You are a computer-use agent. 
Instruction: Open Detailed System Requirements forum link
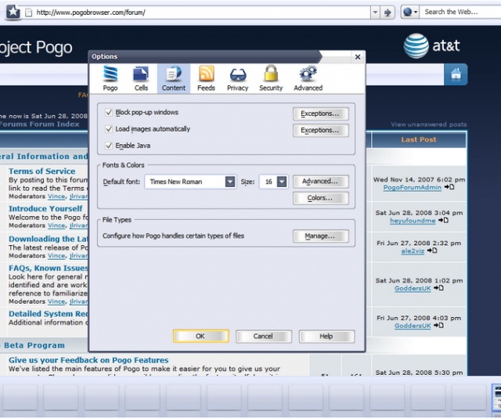[x=49, y=314]
